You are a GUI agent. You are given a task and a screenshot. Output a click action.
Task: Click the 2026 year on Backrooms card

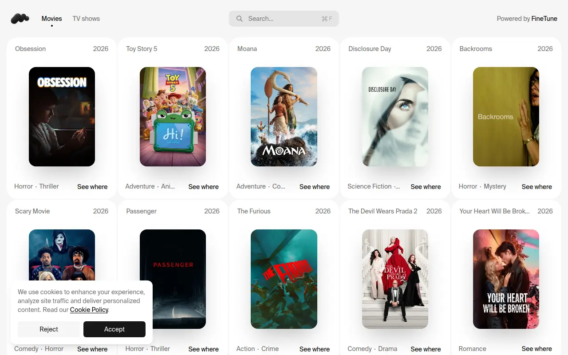click(545, 49)
